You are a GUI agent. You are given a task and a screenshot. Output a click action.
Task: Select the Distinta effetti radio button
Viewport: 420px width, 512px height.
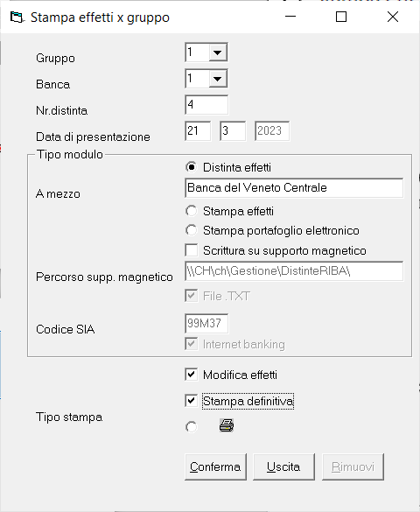click(x=192, y=167)
